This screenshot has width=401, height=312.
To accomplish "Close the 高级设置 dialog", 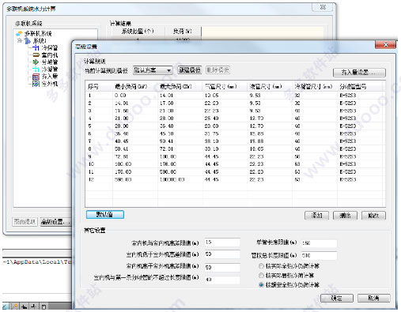I will 385,44.
